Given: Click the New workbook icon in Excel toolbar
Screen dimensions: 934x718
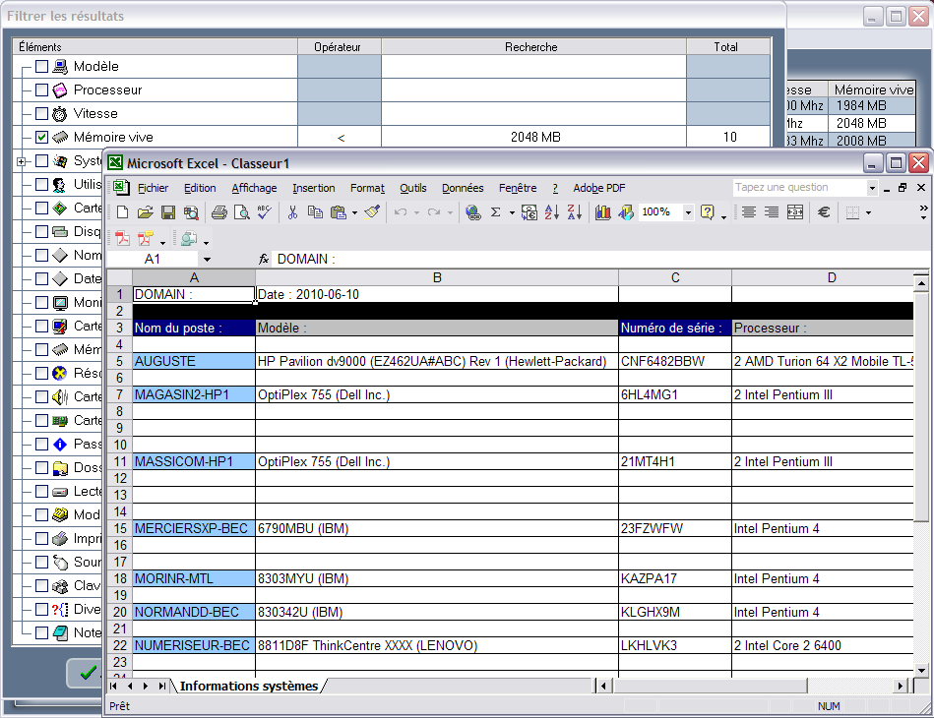Looking at the screenshot, I should pos(123,211).
